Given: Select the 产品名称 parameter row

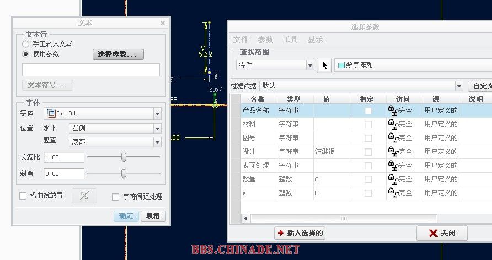Looking at the screenshot, I should click(x=366, y=110).
